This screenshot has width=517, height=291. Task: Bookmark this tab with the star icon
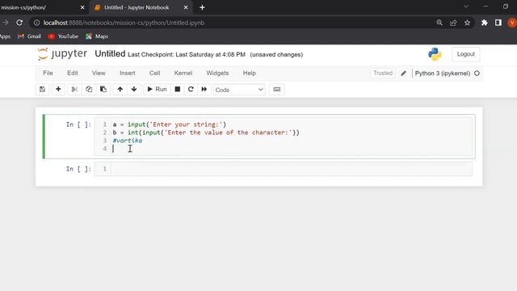pyautogui.click(x=467, y=23)
